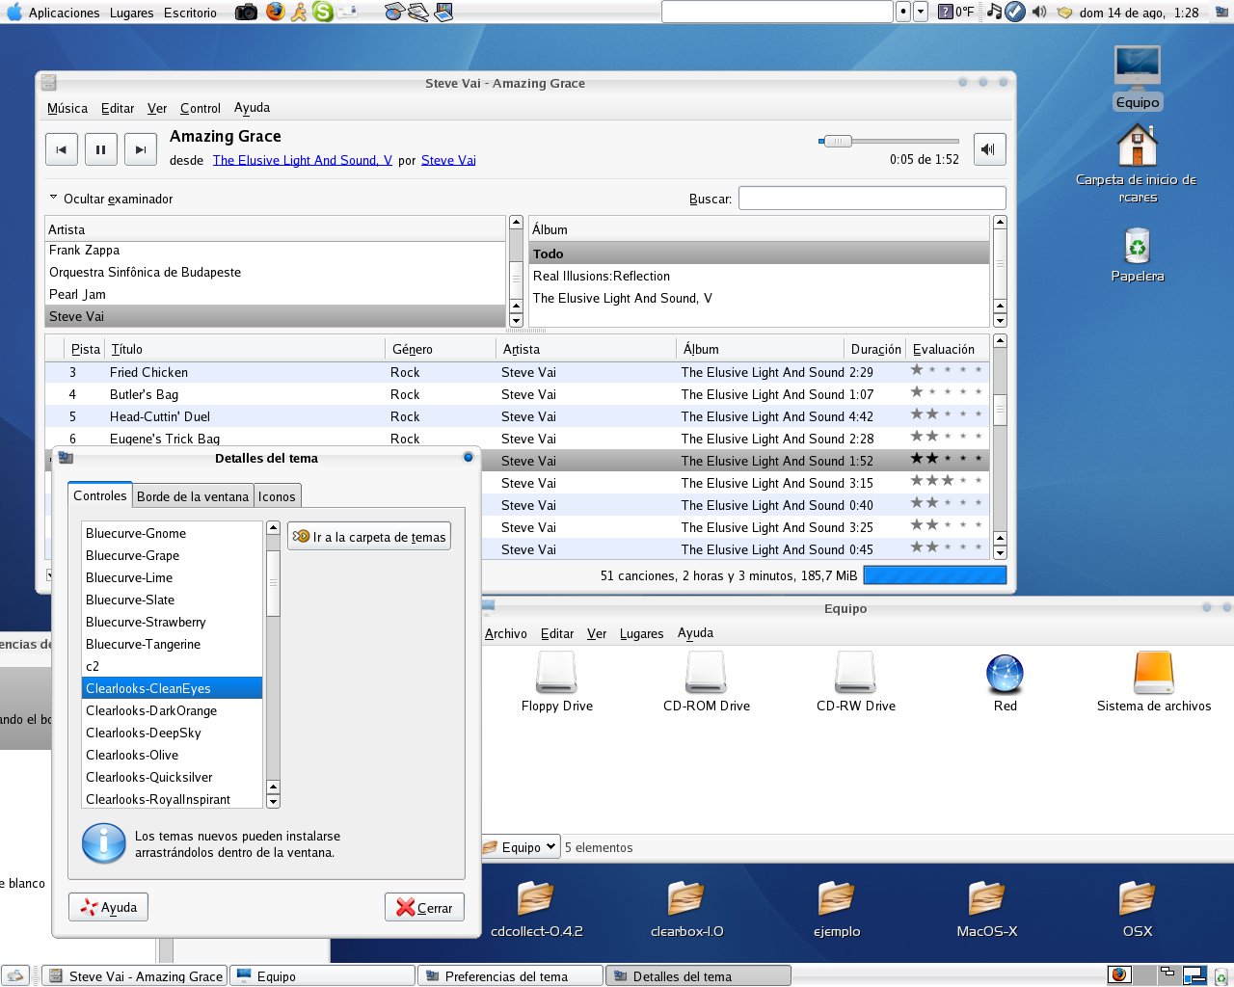Select the Real Illusions:Reflection album

point(759,276)
